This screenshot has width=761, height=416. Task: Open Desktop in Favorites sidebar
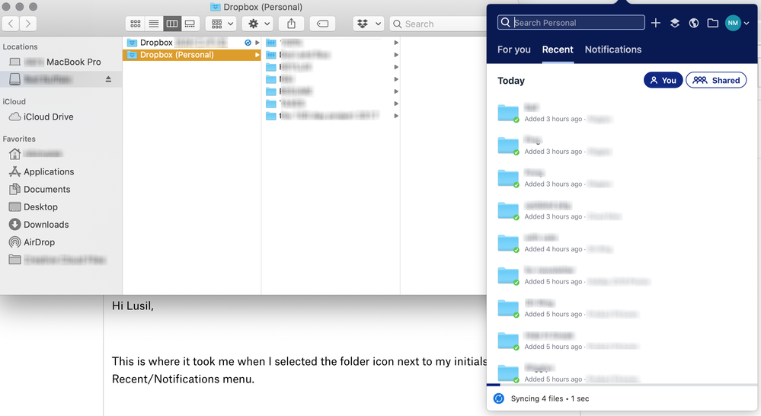[61, 206]
